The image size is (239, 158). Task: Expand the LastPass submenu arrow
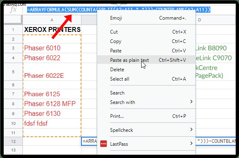(x=191, y=143)
